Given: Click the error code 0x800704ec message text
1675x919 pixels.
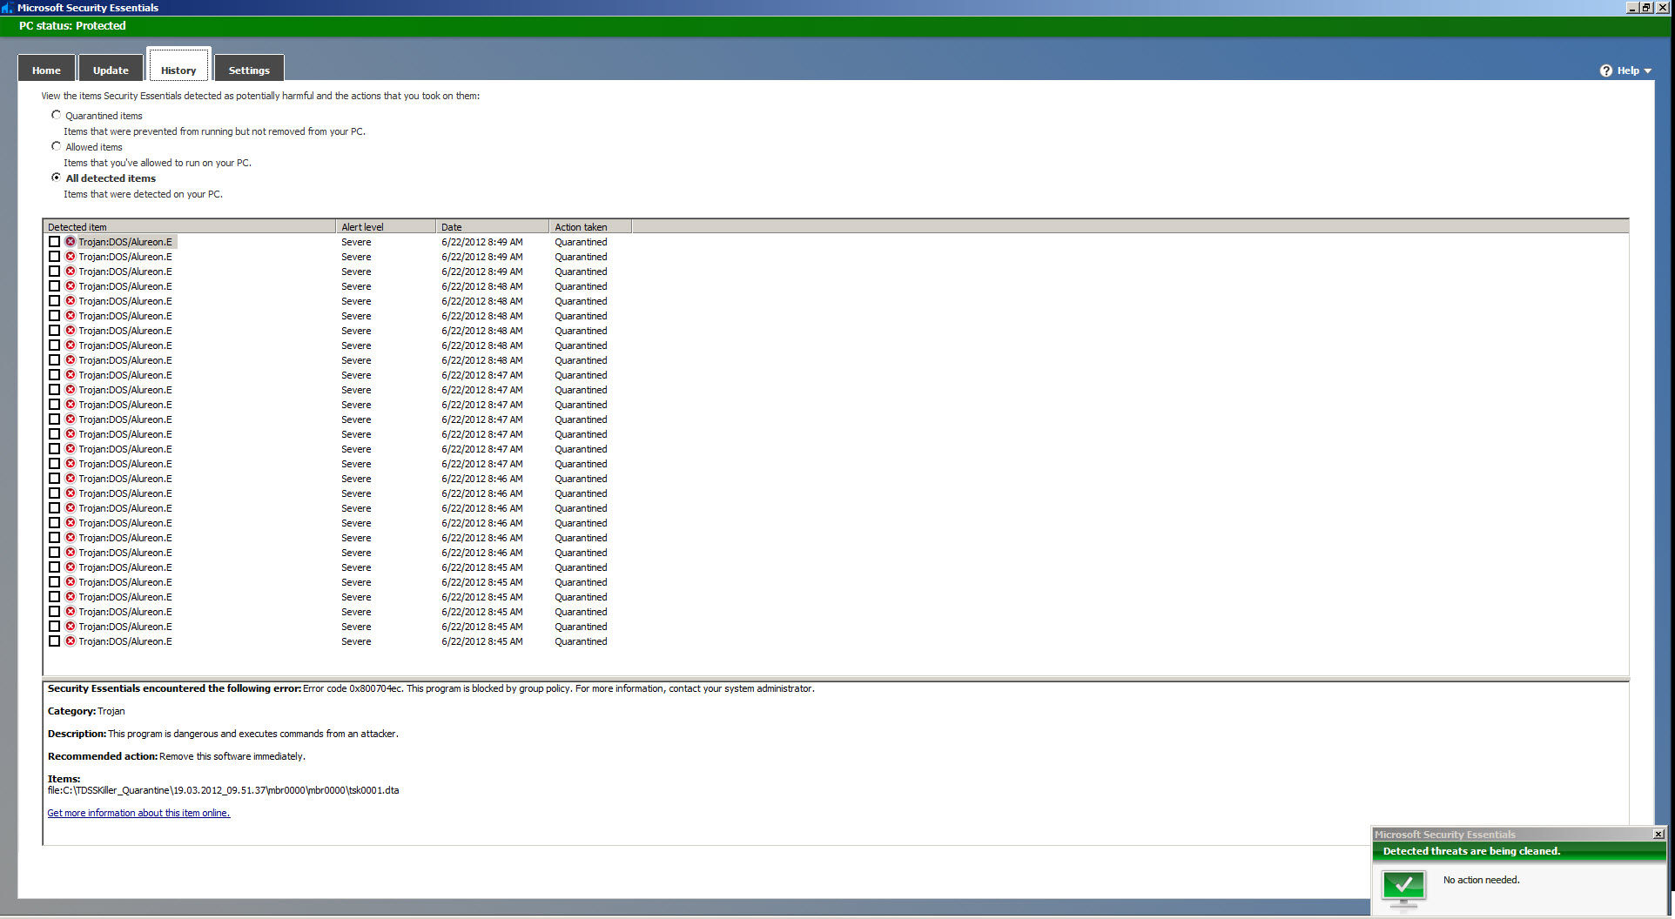Looking at the screenshot, I should point(558,688).
